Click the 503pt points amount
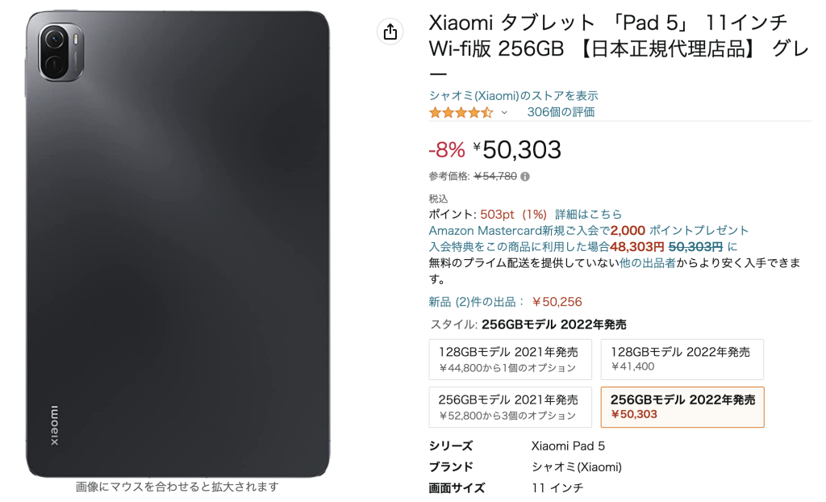This screenshot has width=826, height=502. pos(497,214)
